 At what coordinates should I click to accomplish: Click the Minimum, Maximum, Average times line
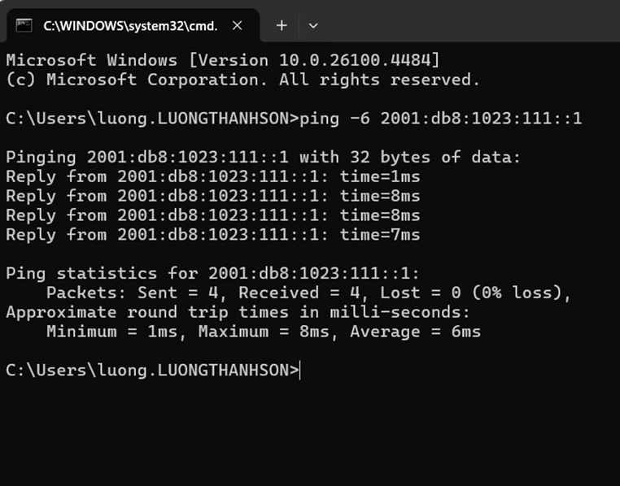[x=263, y=332]
